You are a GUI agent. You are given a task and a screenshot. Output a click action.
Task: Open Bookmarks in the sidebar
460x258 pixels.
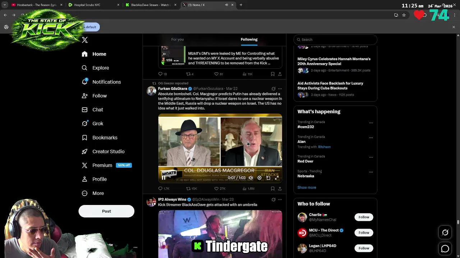coord(99,138)
